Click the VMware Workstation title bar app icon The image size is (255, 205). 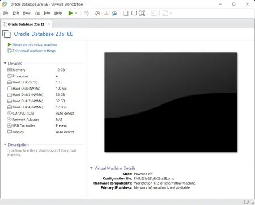click(x=4, y=4)
